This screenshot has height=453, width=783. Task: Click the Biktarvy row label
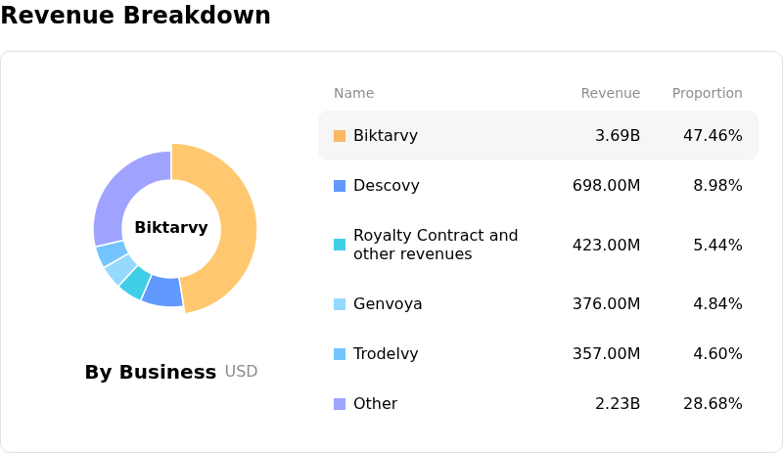tap(386, 136)
